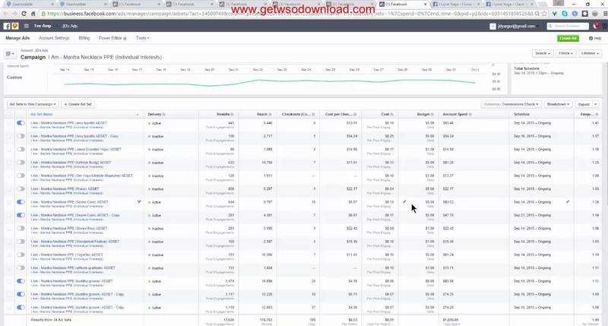This screenshot has height=326, width=608.
Task: Click pencil edit icon in Seane Corn schedule
Action: click(568, 202)
